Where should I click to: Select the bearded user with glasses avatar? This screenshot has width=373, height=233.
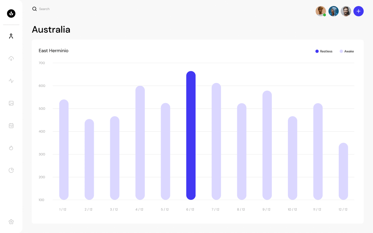tap(346, 11)
